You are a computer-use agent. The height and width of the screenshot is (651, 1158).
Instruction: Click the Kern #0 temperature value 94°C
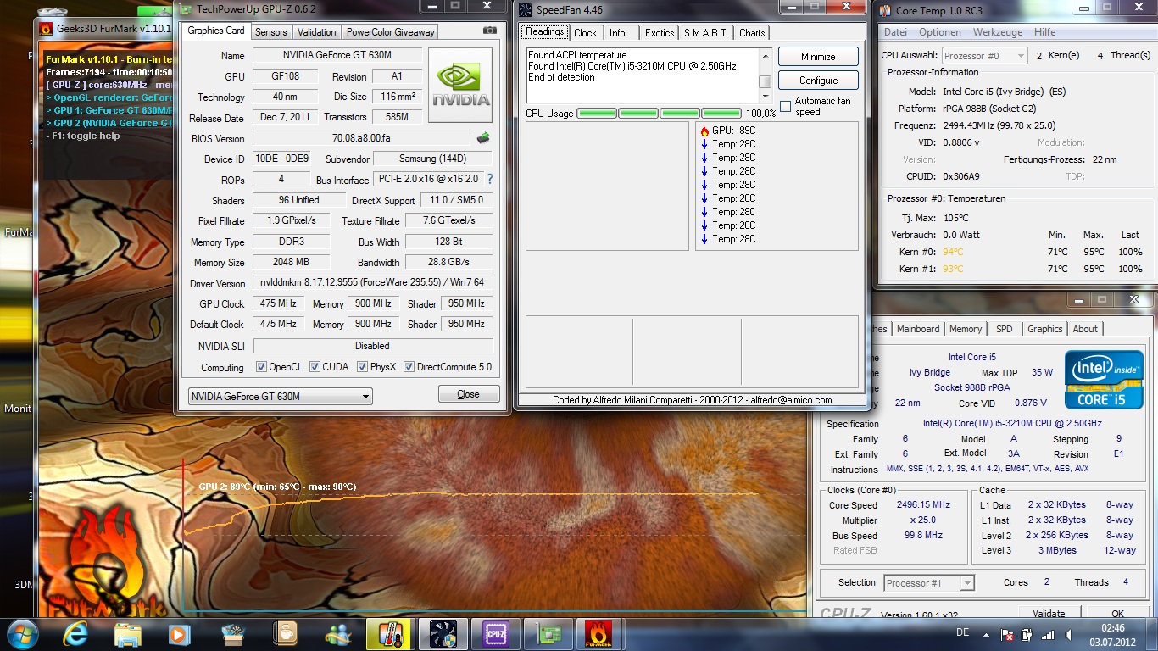click(x=953, y=252)
